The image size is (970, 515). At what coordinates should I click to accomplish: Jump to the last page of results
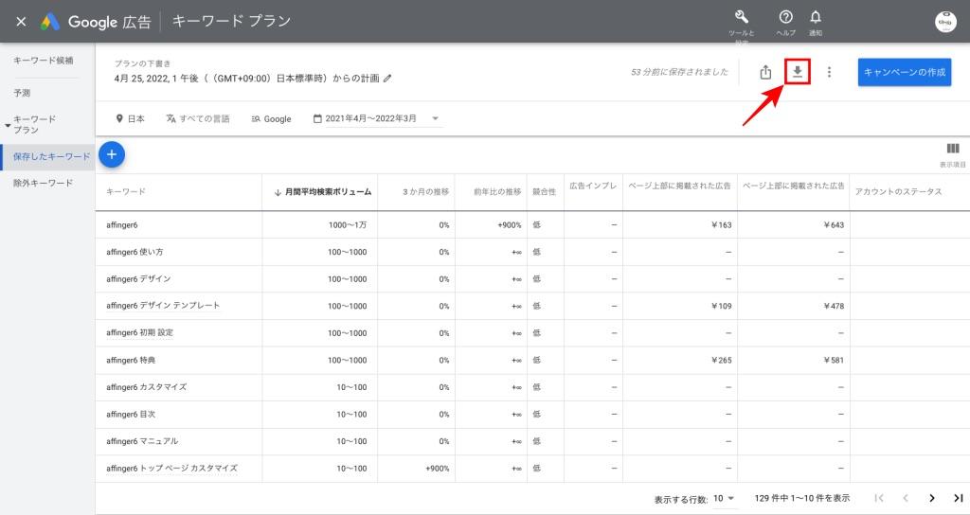tap(959, 498)
